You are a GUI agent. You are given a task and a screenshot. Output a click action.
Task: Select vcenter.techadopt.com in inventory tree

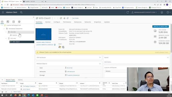click(14, 25)
